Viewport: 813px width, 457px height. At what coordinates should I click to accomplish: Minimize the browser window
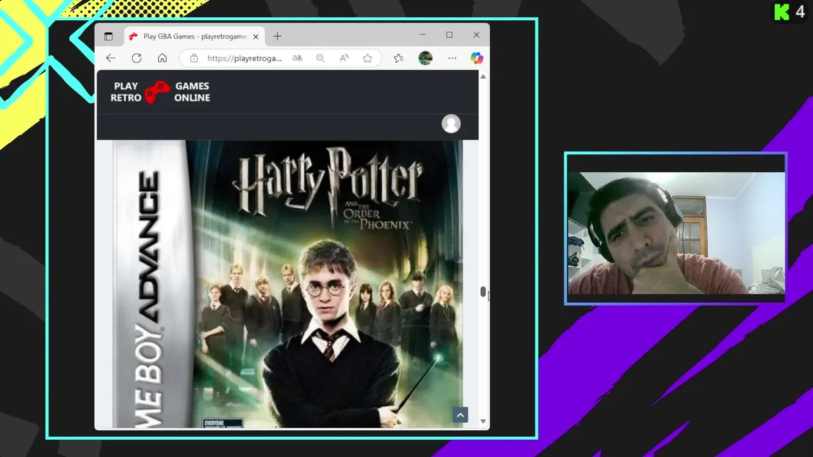click(x=423, y=35)
